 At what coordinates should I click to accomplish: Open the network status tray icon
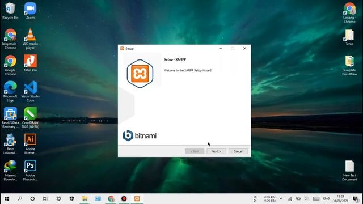pyautogui.click(x=290, y=199)
